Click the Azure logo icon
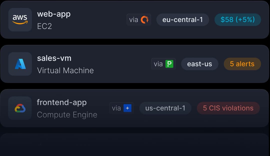270x156 pixels. click(x=20, y=64)
